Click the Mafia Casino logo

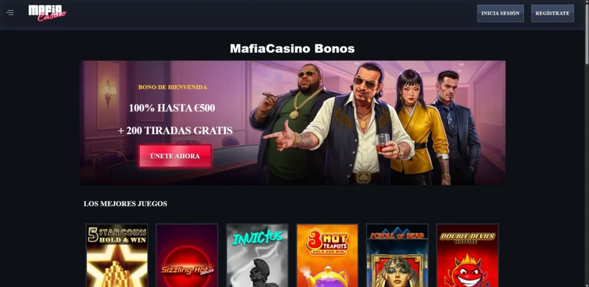pos(47,13)
